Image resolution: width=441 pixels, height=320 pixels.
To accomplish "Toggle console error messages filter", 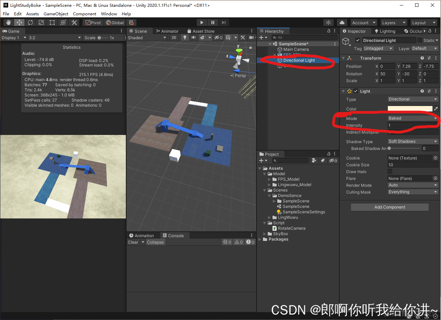I will [250, 242].
